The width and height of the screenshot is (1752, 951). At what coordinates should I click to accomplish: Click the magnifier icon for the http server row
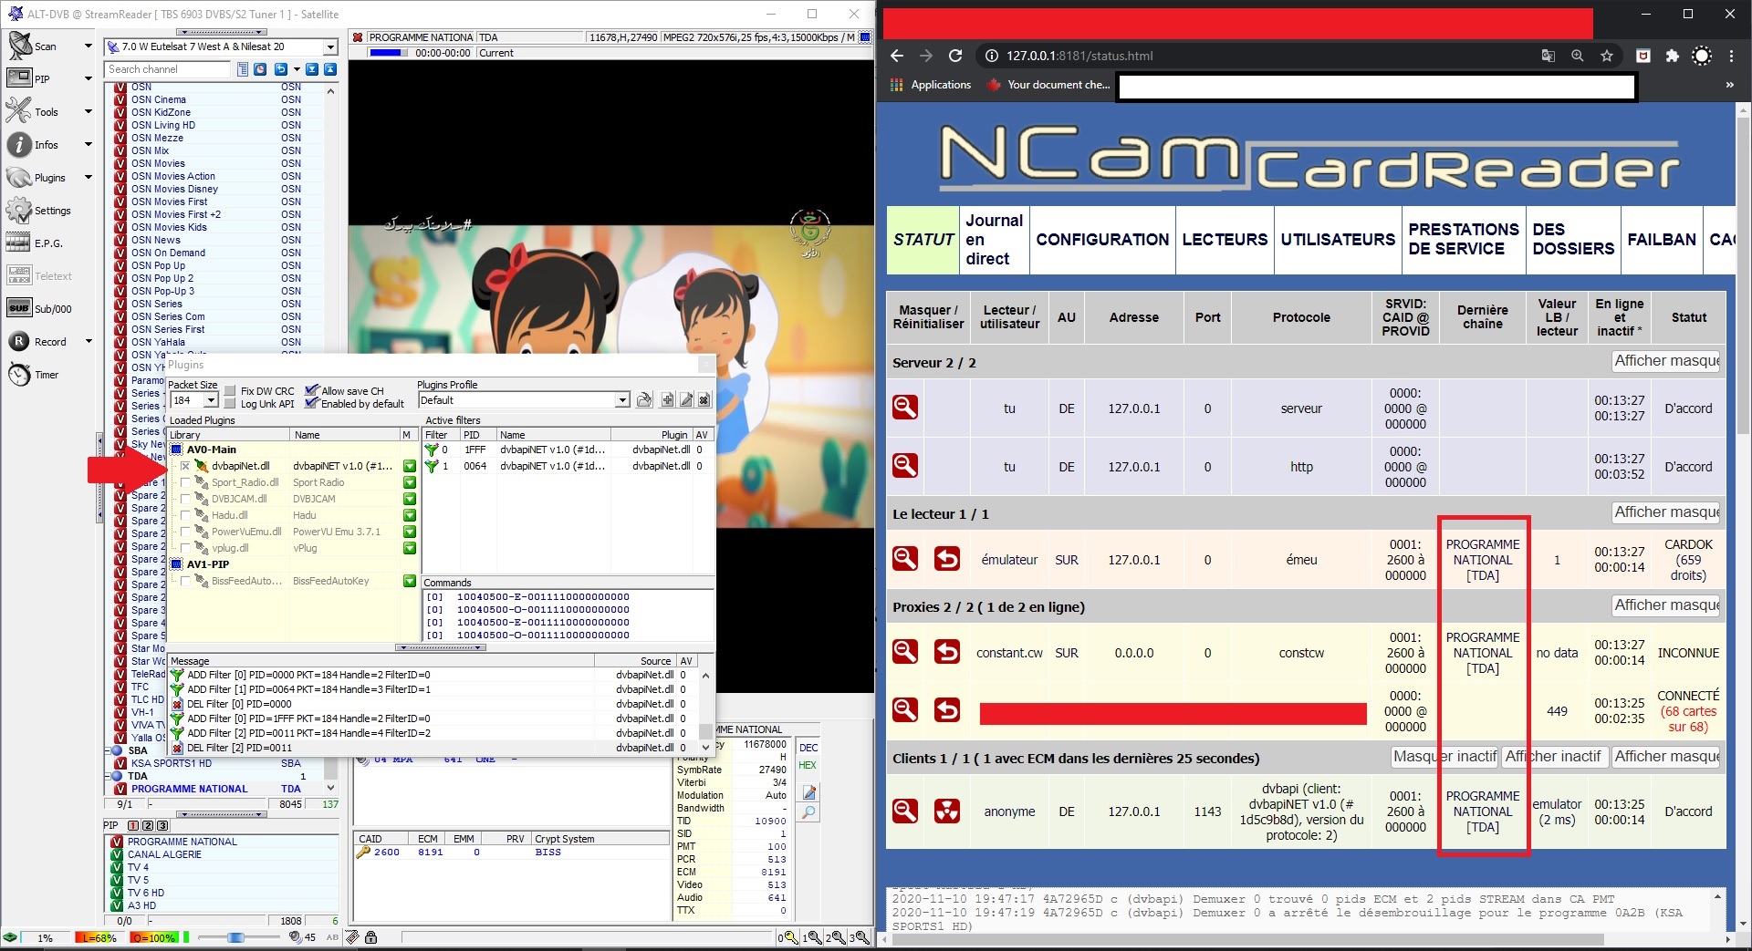pos(905,465)
